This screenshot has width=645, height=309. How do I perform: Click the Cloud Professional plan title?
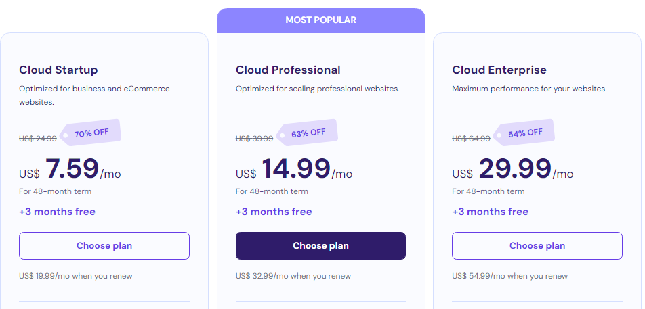click(x=288, y=70)
